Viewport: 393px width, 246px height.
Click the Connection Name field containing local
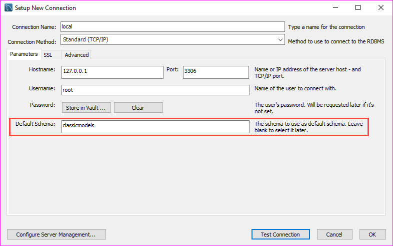[172, 27]
